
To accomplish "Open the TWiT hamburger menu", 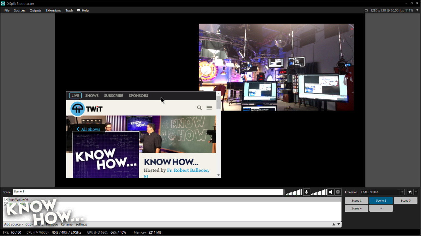I will pyautogui.click(x=209, y=108).
